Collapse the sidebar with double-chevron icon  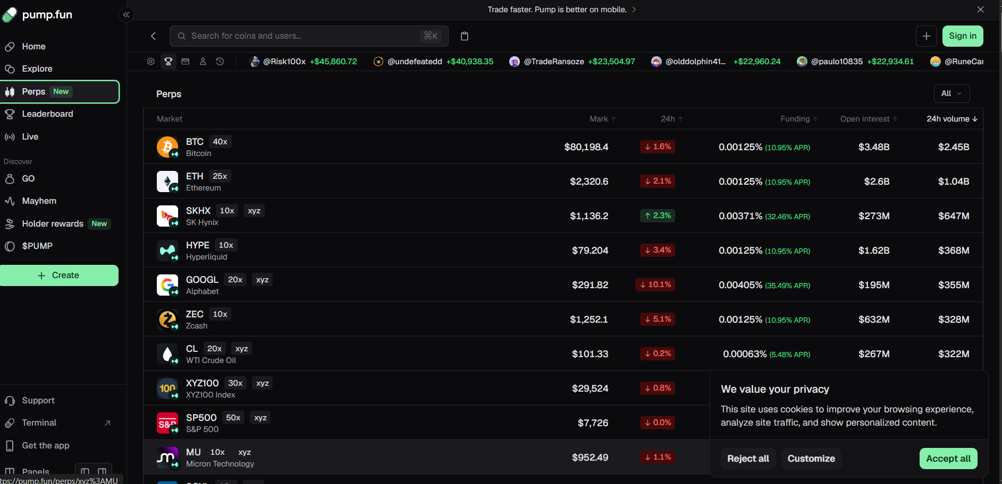click(126, 15)
